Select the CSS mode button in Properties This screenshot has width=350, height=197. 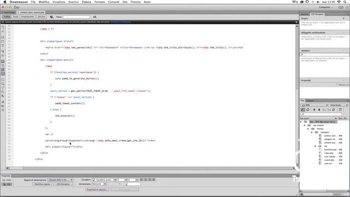coord(7,184)
